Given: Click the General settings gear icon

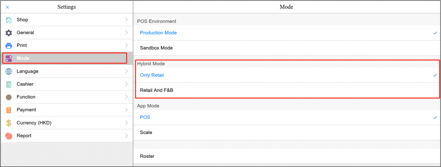Looking at the screenshot, I should click(x=9, y=32).
